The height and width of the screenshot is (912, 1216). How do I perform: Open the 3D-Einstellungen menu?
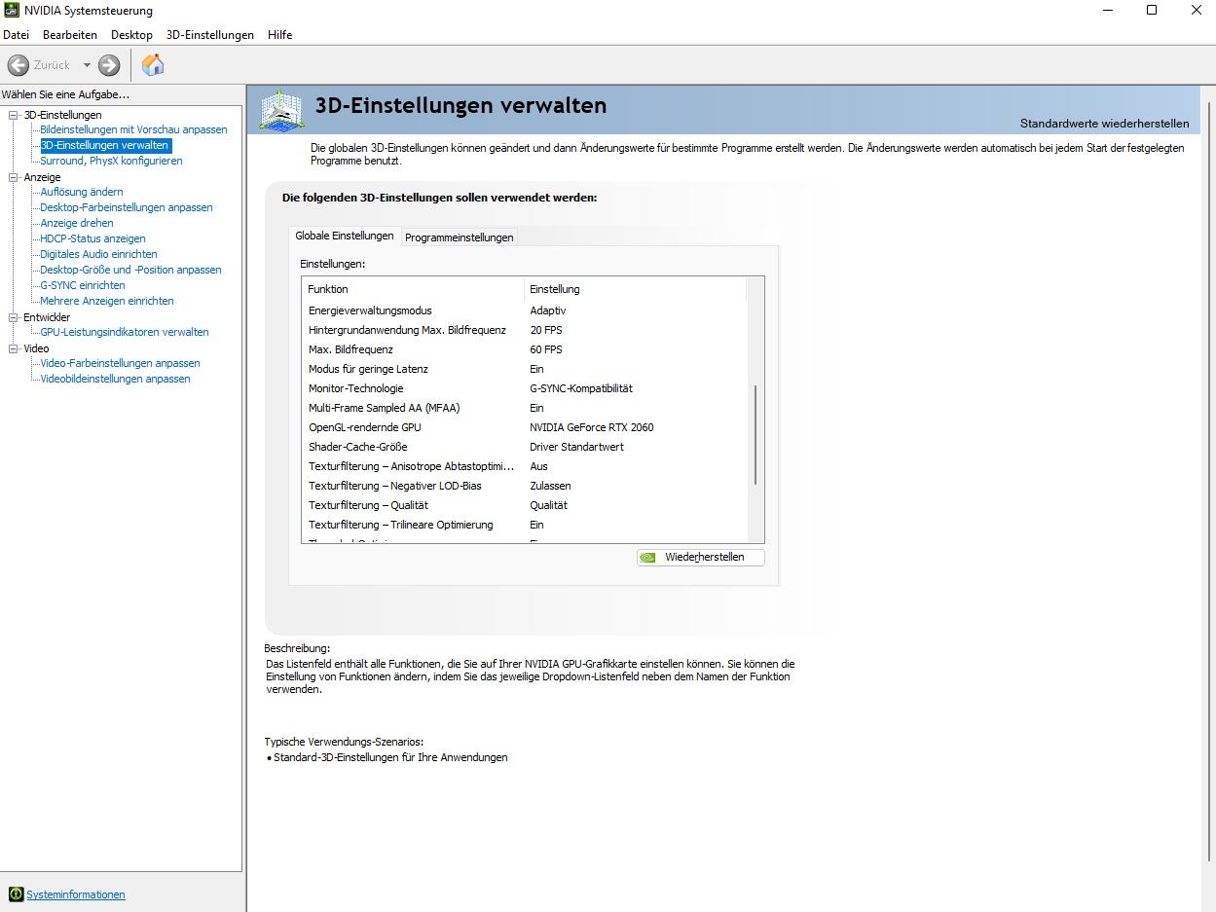point(209,35)
